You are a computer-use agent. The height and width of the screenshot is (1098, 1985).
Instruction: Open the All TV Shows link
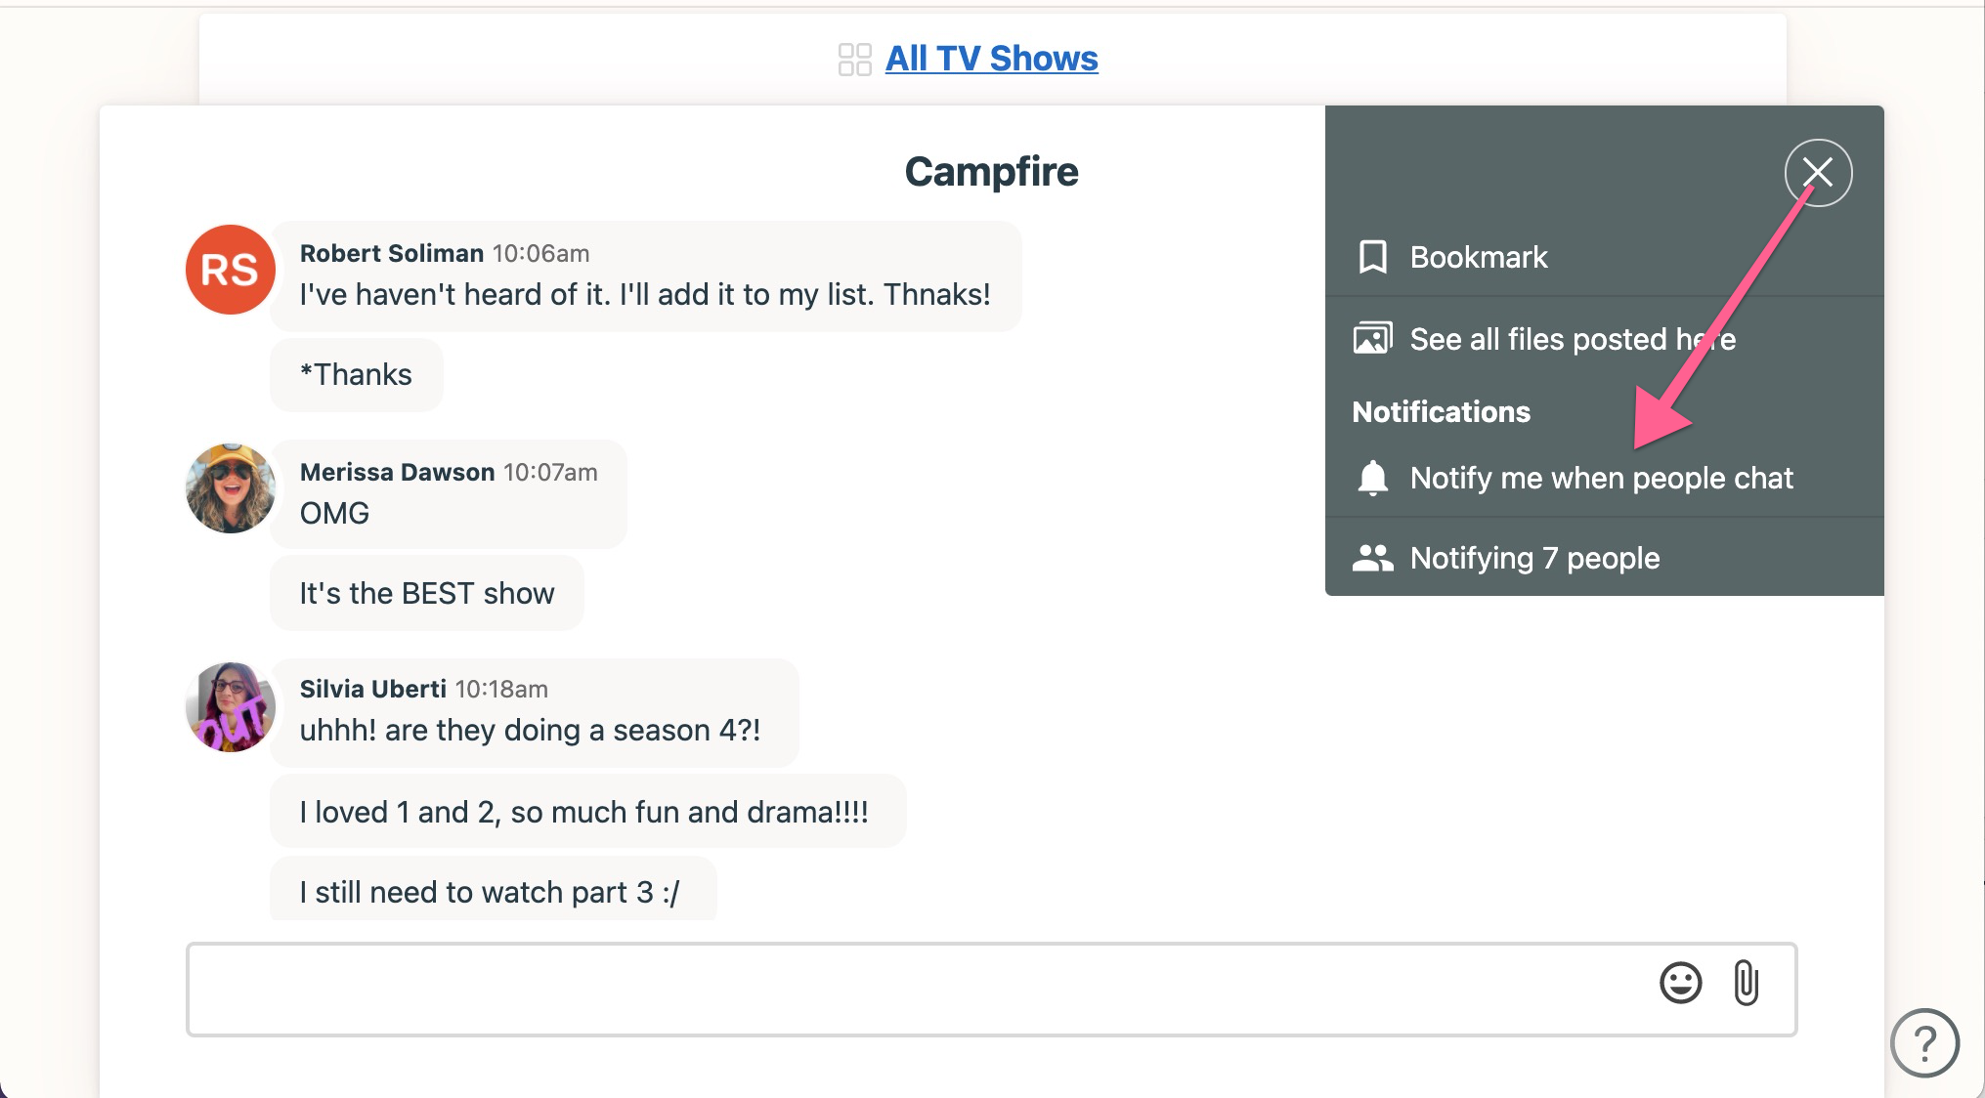[991, 59]
